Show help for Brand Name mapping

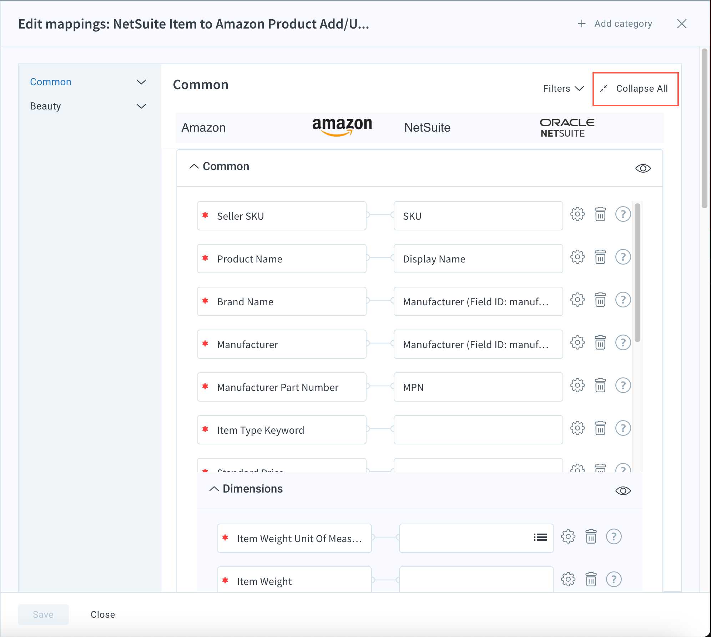[623, 300]
